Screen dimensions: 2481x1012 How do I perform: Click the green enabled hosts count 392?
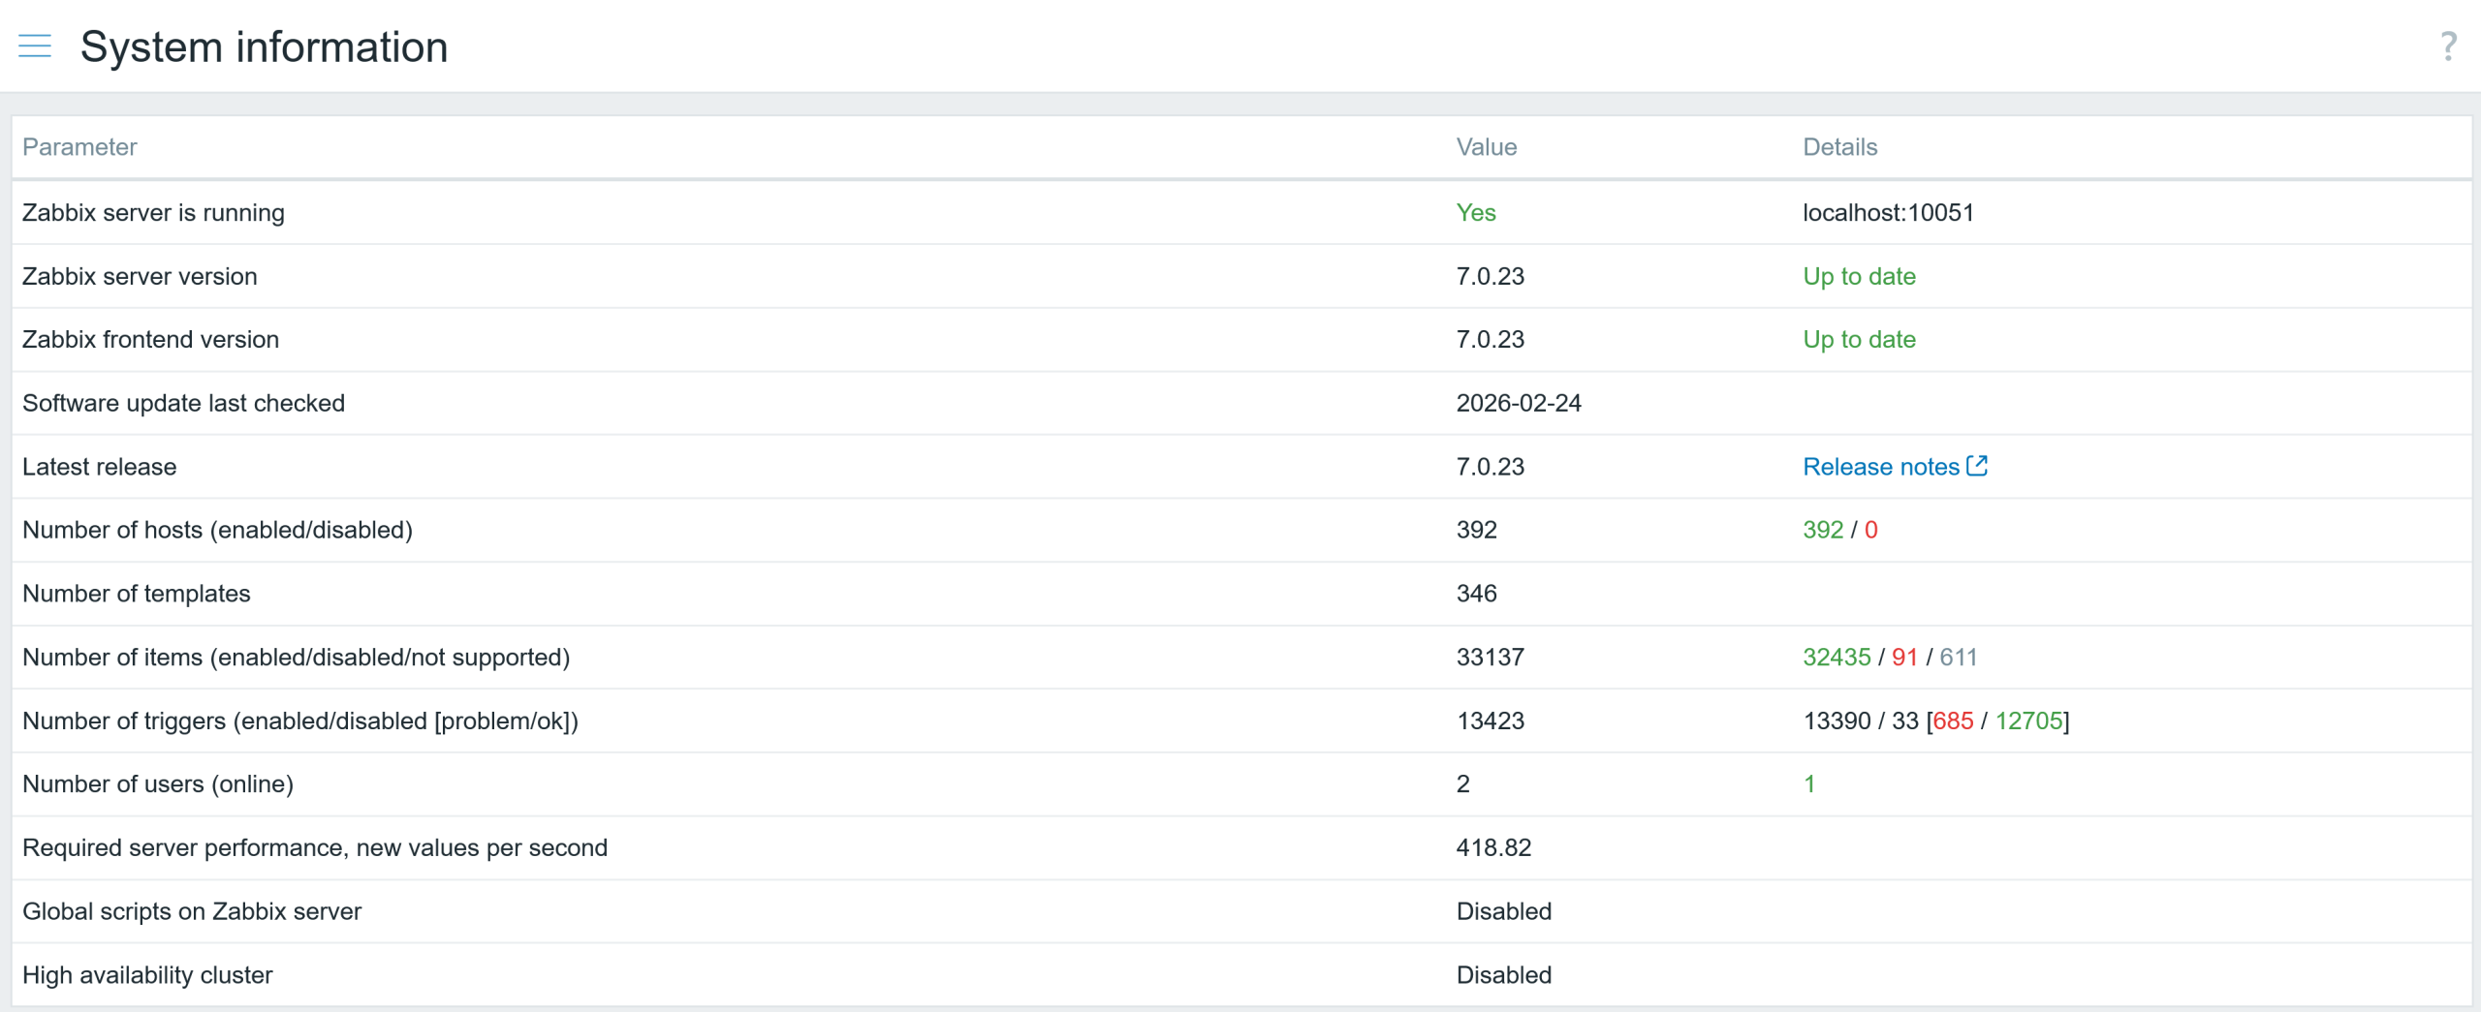(1822, 531)
